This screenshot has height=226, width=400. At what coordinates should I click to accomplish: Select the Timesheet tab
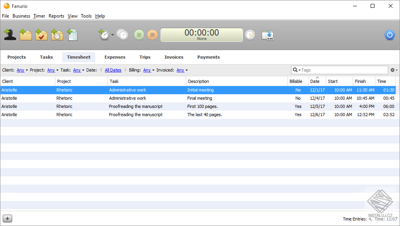tap(79, 57)
